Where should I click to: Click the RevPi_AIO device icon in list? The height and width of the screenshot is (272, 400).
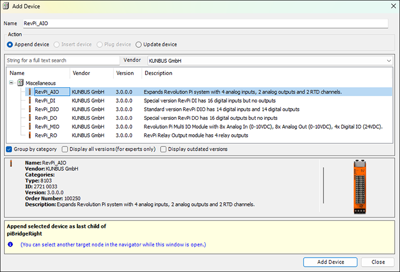pyautogui.click(x=29, y=92)
